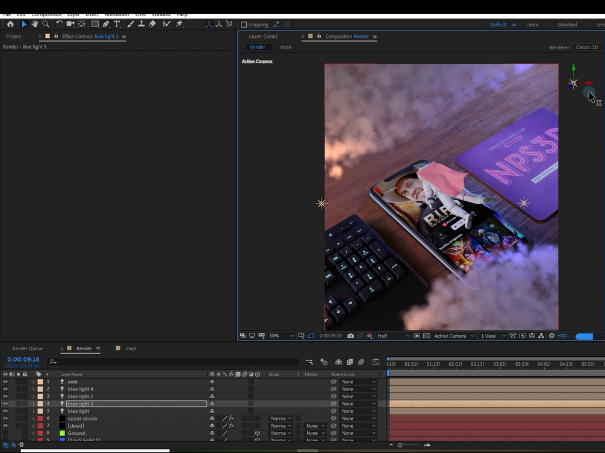This screenshot has height=453, width=605.
Task: Select the Selection arrow tool
Action: click(x=24, y=24)
